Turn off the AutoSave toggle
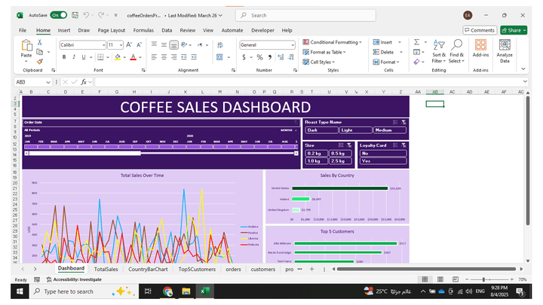 [59, 14]
